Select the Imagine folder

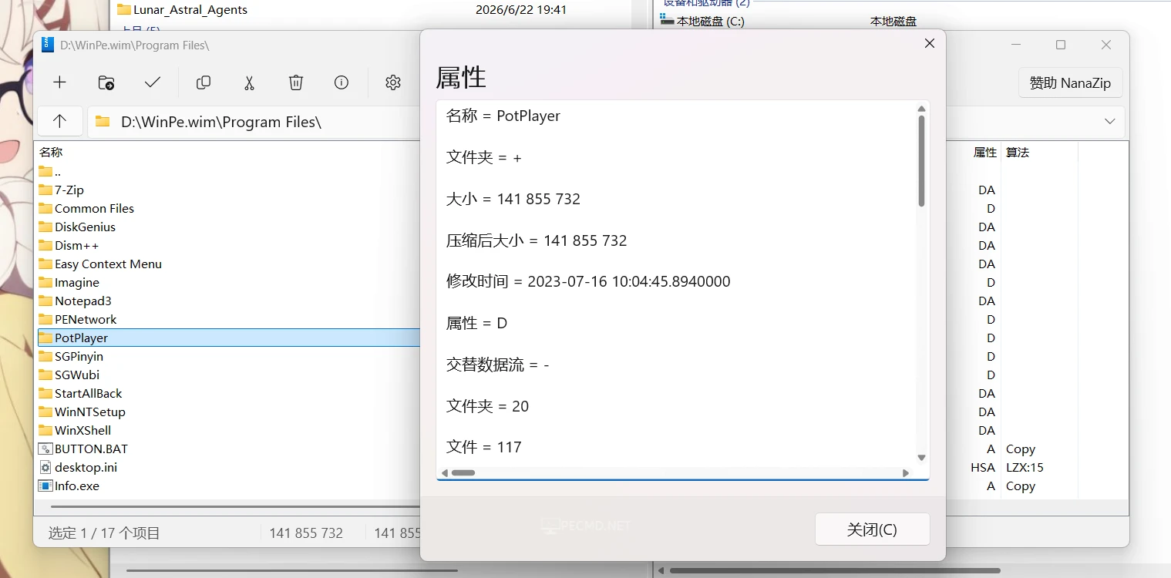77,282
